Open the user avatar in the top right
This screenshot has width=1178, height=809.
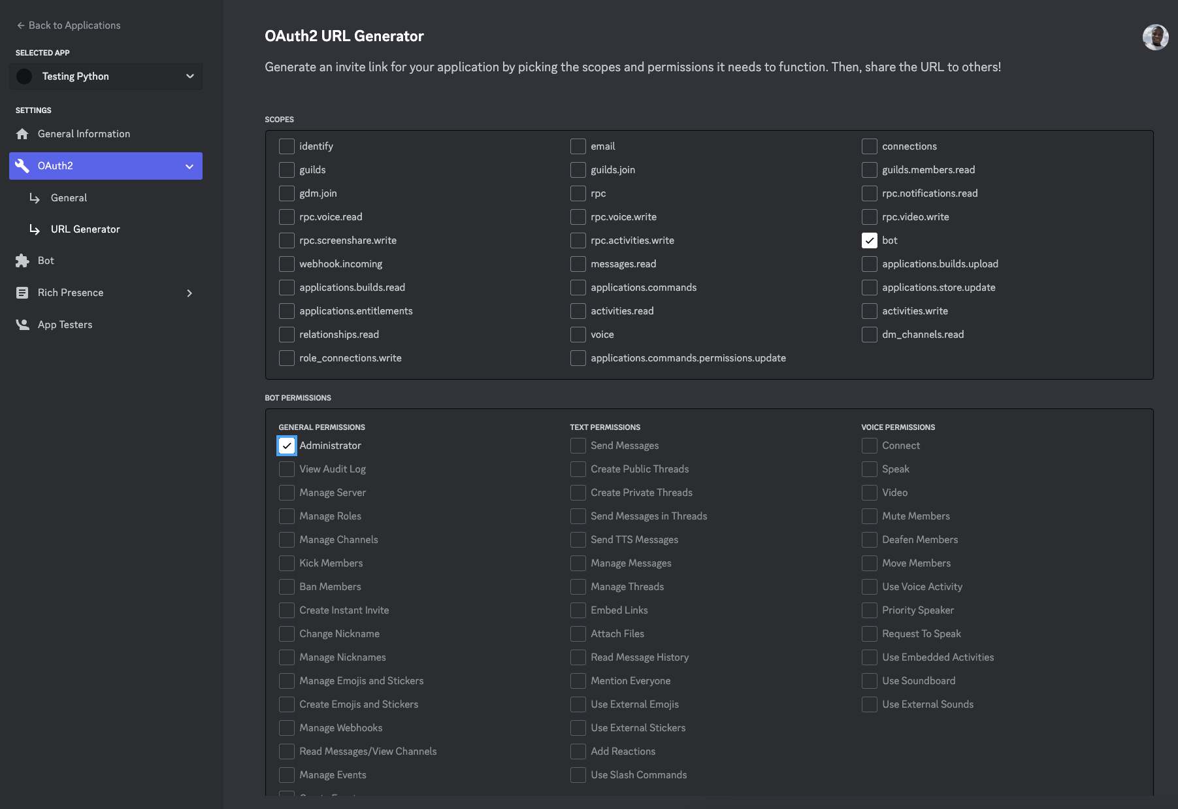[x=1155, y=37]
